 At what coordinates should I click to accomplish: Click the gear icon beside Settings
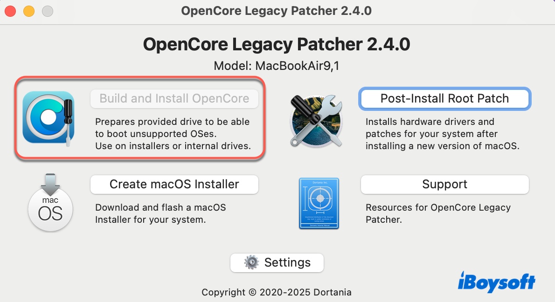(x=252, y=262)
